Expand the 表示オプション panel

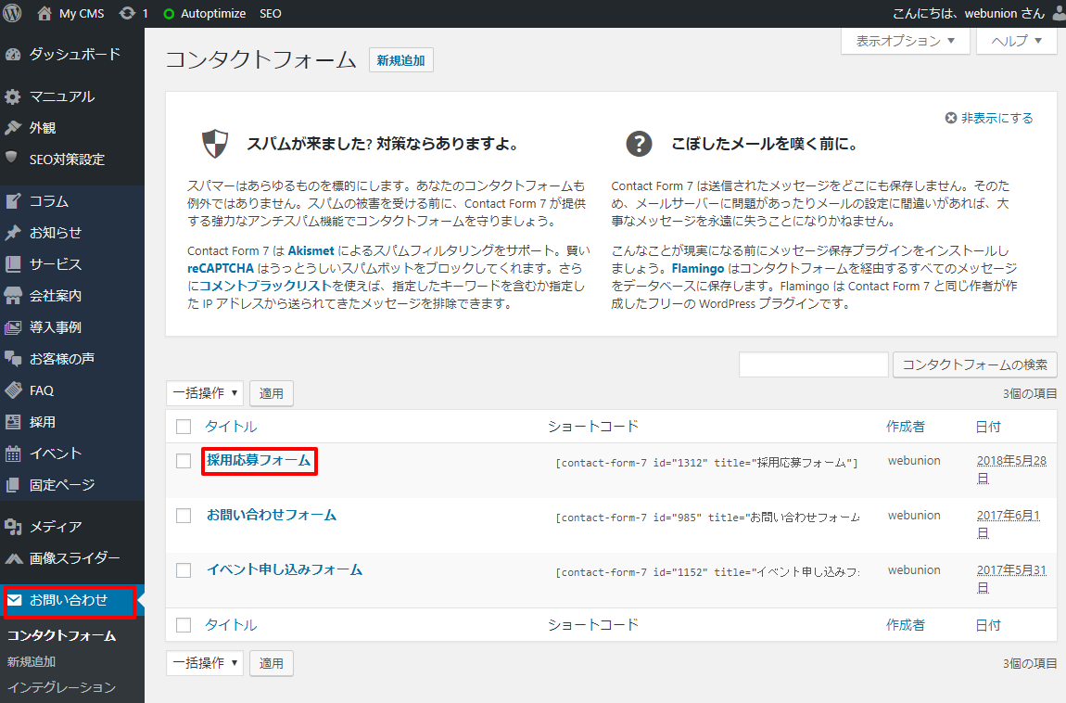point(905,41)
